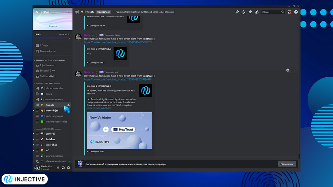Collapse COMMUNITY category

click(47, 129)
